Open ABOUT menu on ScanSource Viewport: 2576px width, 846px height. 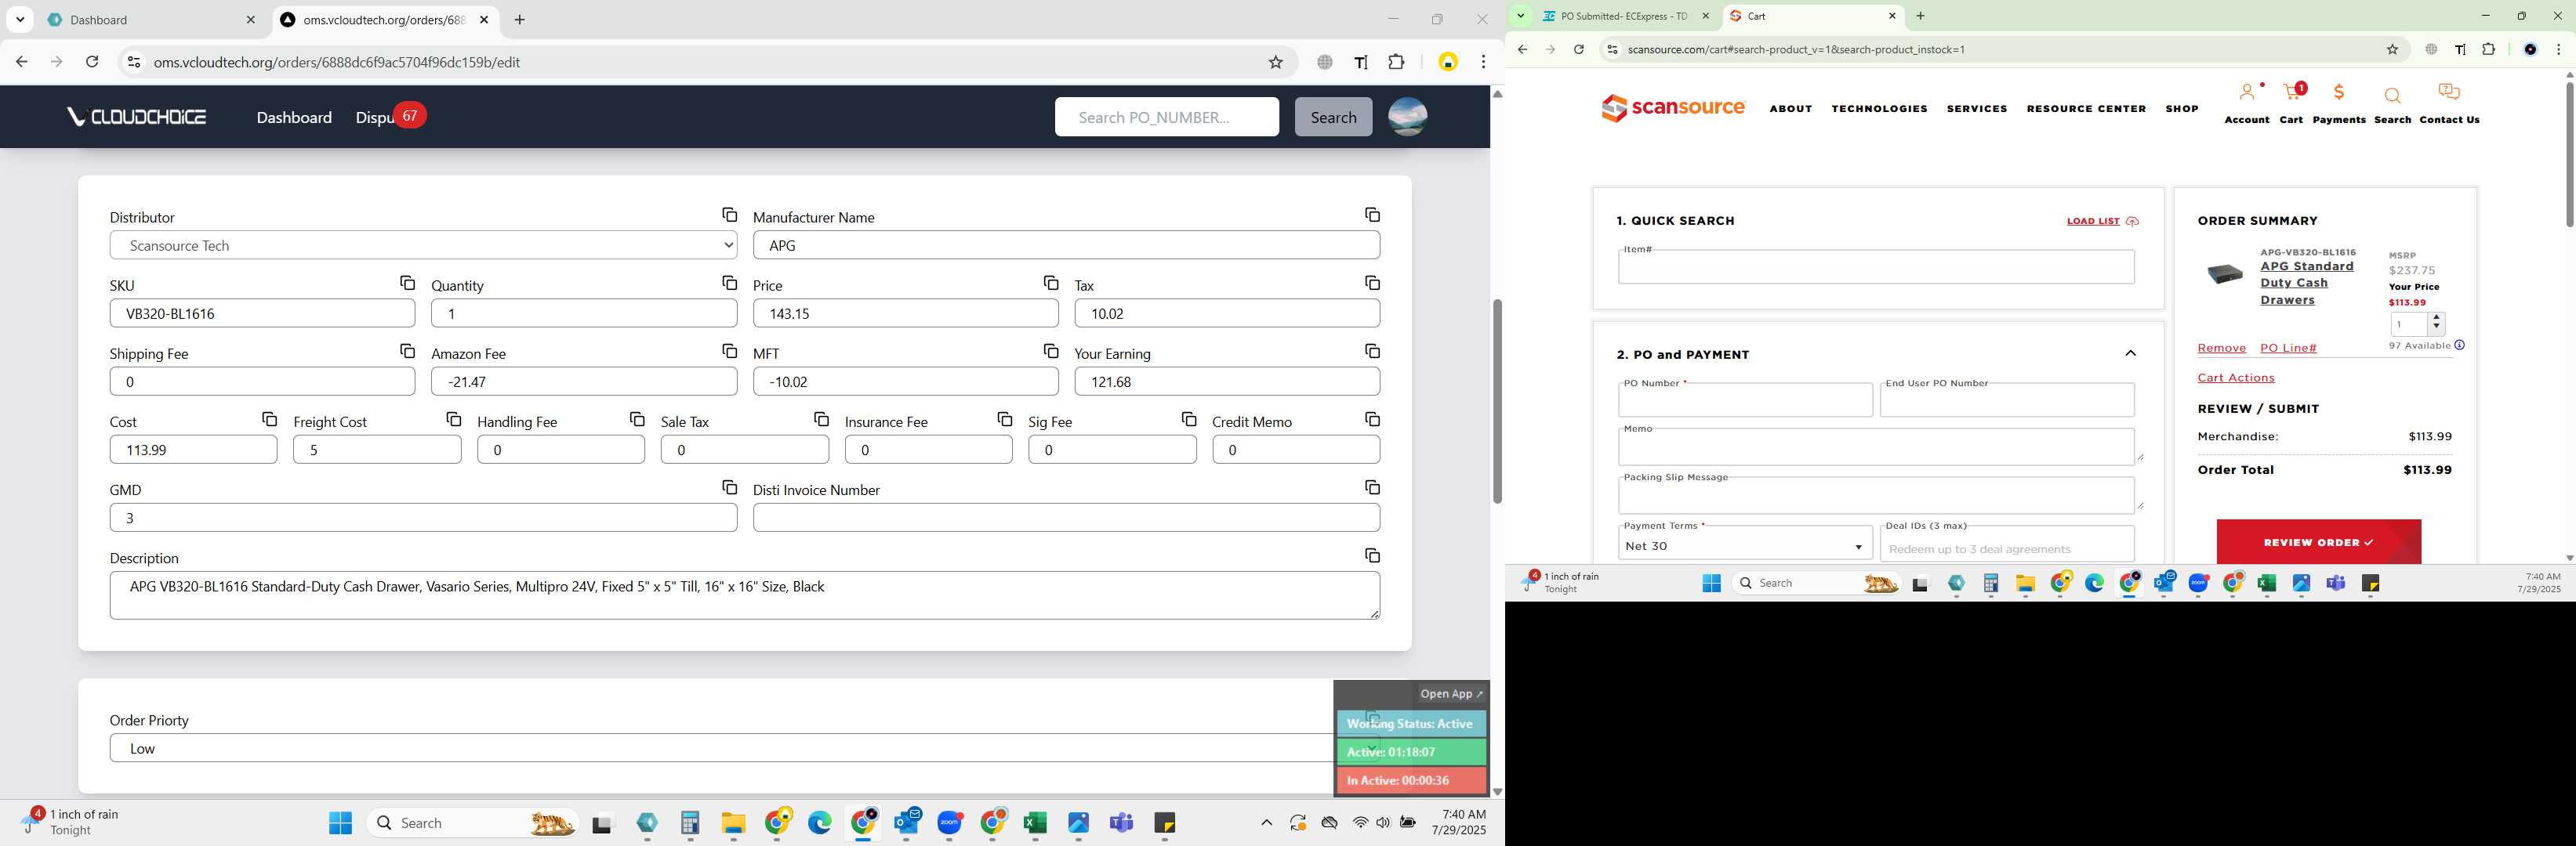click(x=1790, y=109)
